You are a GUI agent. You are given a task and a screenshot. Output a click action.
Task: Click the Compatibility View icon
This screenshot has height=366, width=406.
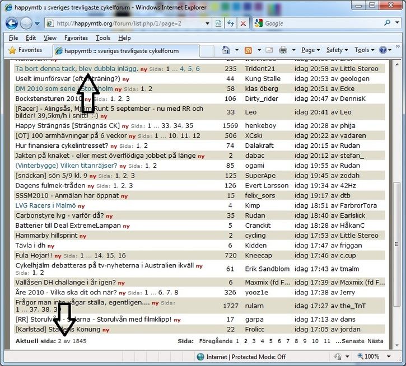tap(218, 24)
